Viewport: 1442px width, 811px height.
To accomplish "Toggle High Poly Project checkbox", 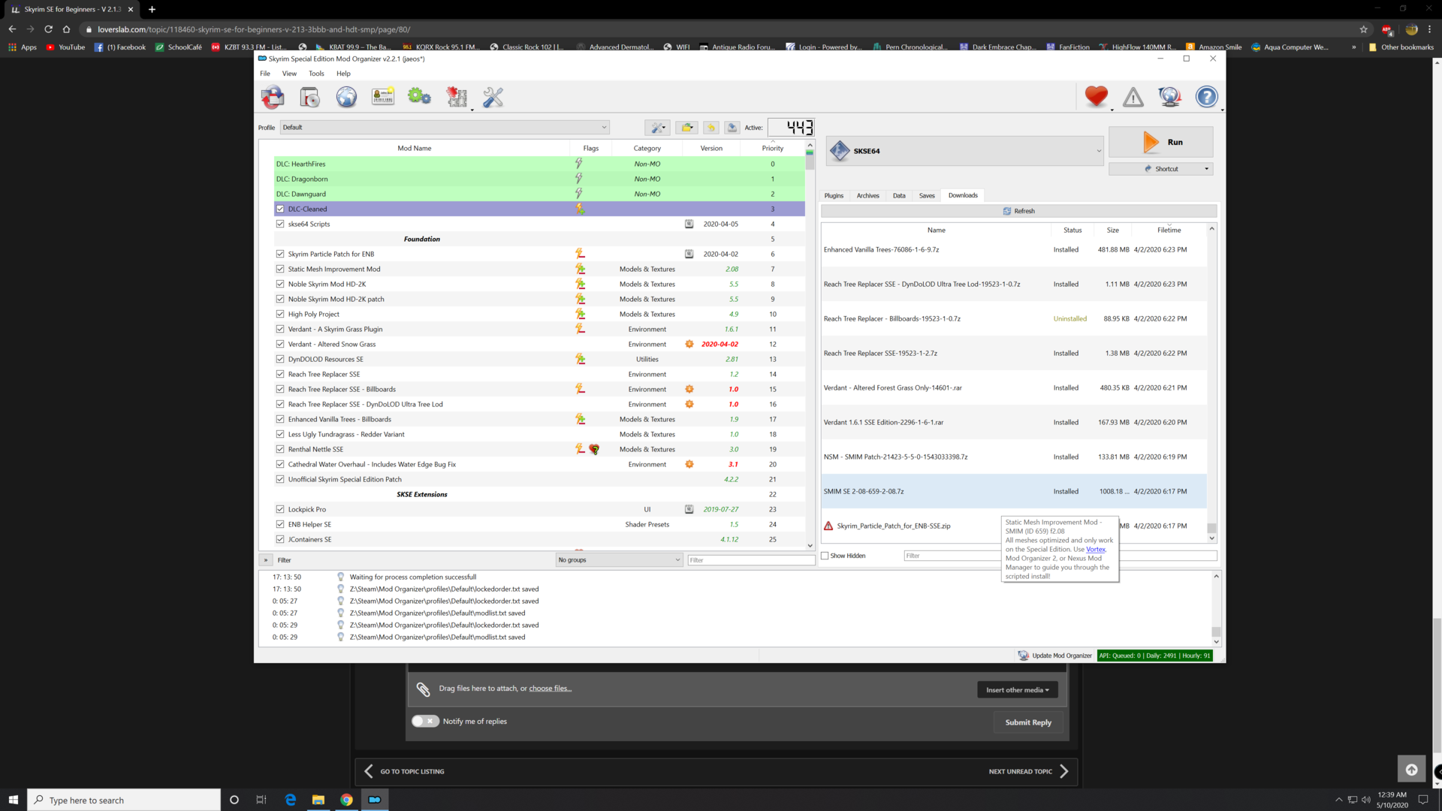I will coord(280,314).
